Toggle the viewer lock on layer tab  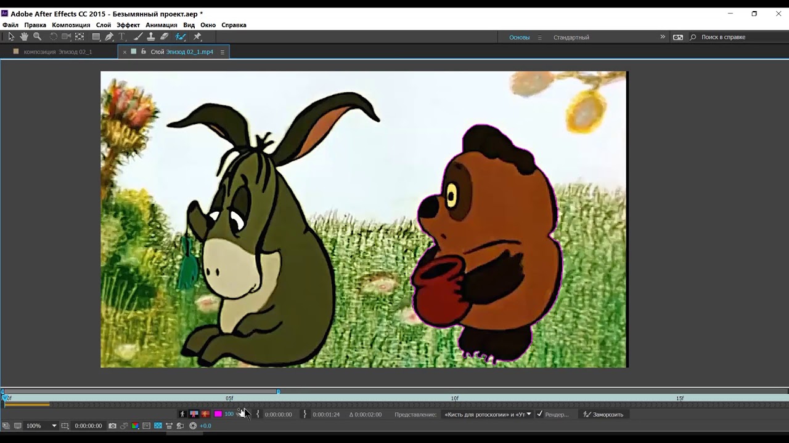[x=144, y=52]
